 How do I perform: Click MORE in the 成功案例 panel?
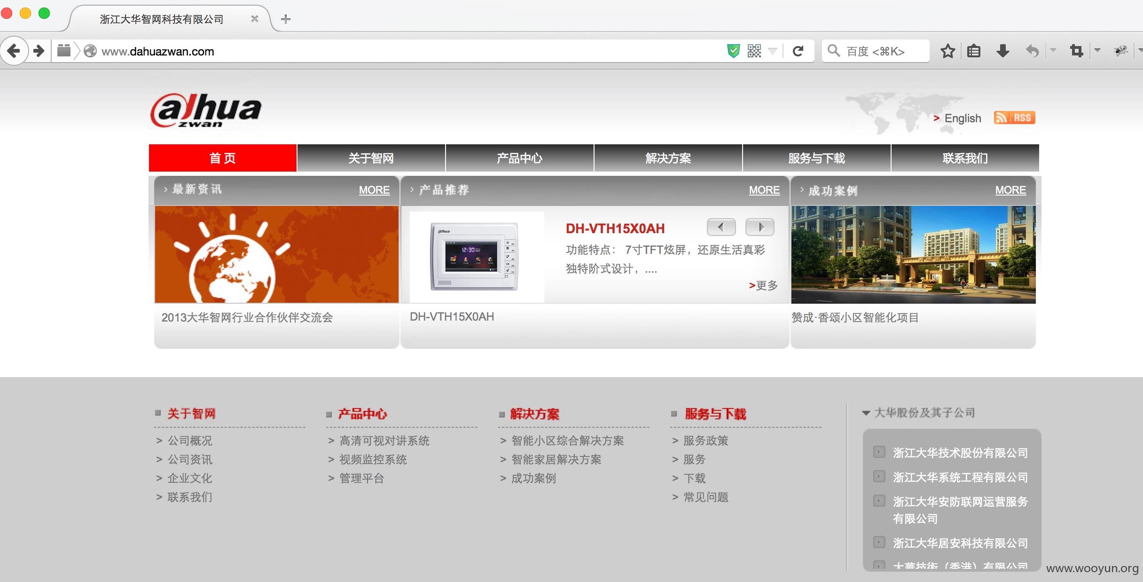[1010, 190]
